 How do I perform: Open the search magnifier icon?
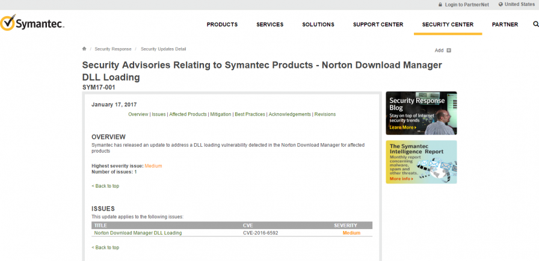(x=535, y=25)
